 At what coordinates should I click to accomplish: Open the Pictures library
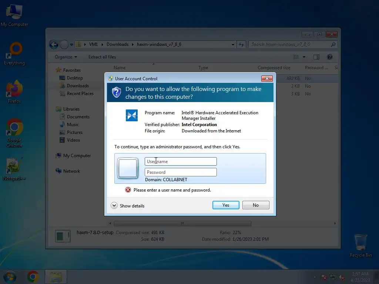71,132
